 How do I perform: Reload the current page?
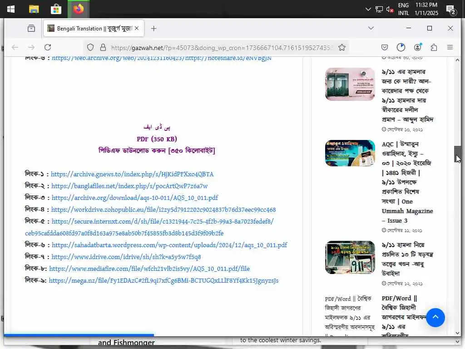tap(48, 47)
